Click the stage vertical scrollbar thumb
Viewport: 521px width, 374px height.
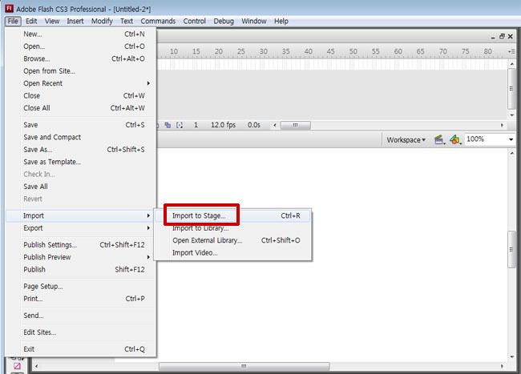pos(511,249)
